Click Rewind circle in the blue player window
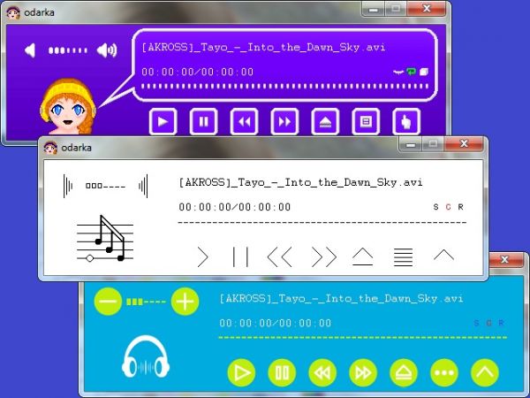This screenshot has height=398, width=530. tap(322, 372)
